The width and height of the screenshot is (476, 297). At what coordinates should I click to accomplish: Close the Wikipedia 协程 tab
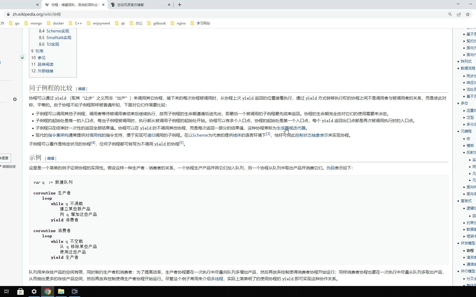pos(103,5)
